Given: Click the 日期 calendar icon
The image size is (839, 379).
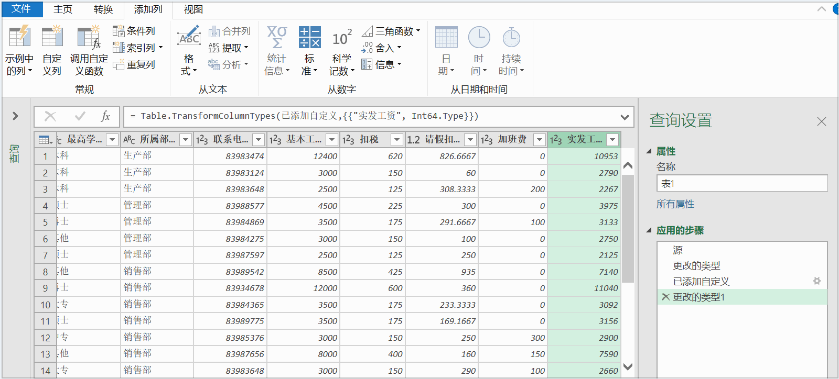Looking at the screenshot, I should coord(446,37).
